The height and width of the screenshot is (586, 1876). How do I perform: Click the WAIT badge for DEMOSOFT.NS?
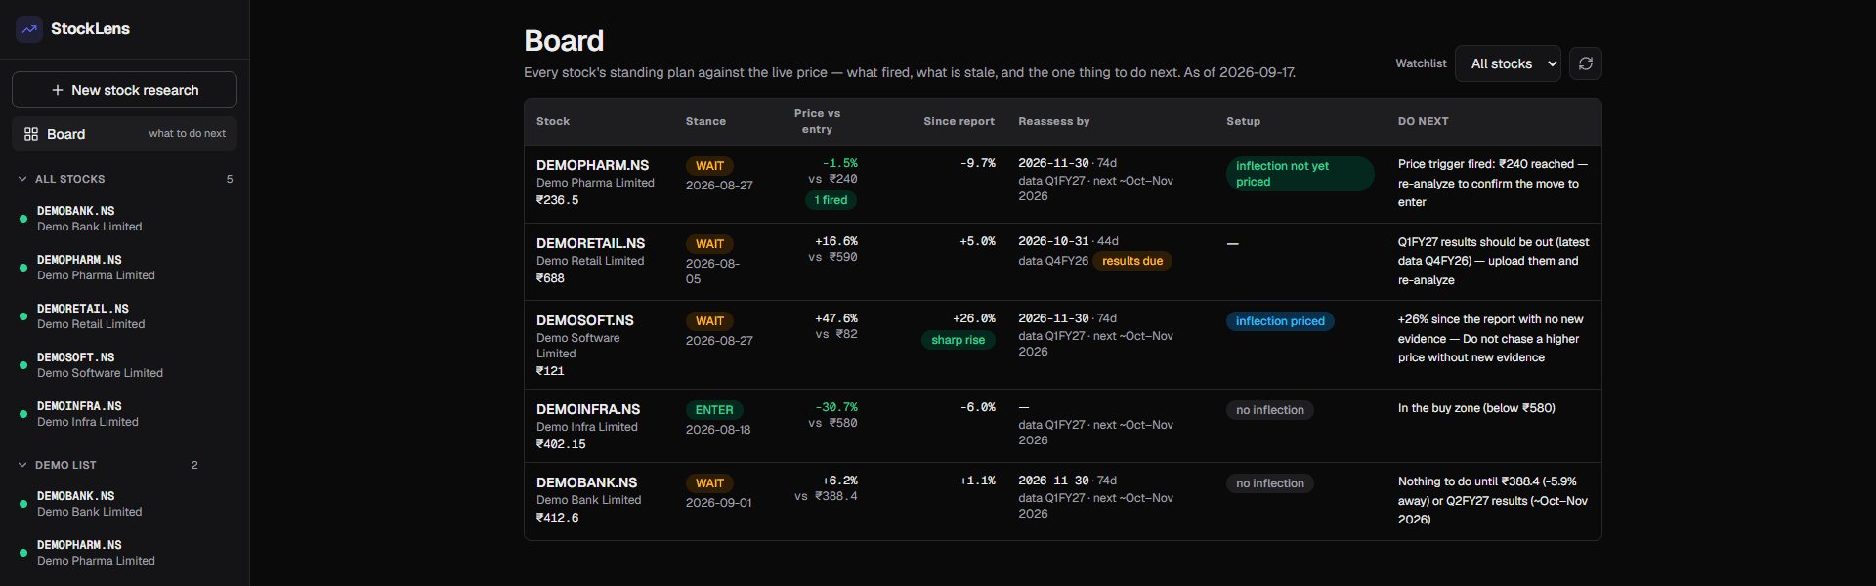709,321
